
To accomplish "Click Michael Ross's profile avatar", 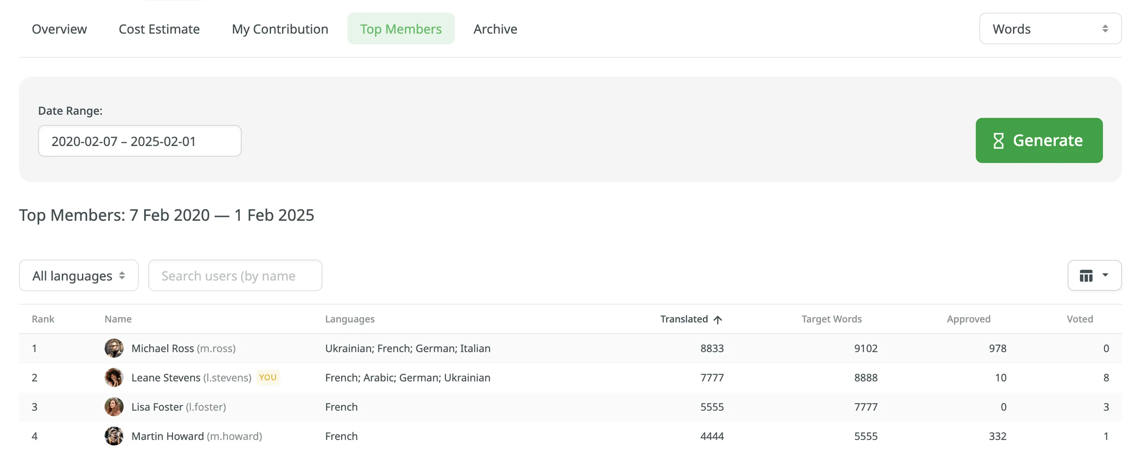I will [x=114, y=348].
